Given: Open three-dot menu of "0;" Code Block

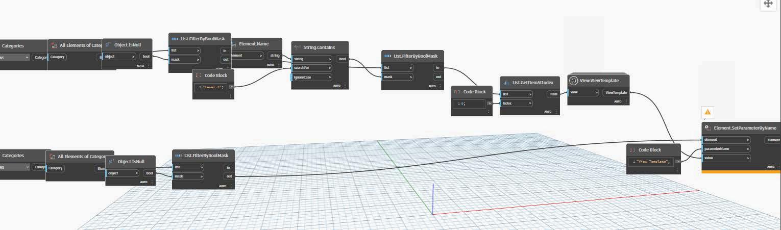Looking at the screenshot, I should (489, 112).
